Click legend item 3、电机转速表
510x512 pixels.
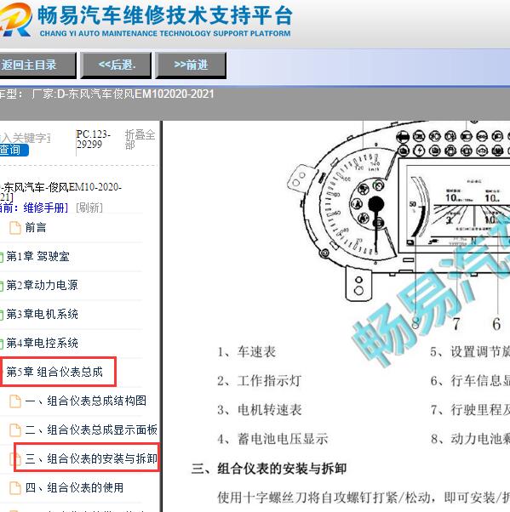tap(259, 410)
